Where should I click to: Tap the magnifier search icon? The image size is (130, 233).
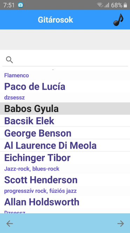(x=9, y=60)
